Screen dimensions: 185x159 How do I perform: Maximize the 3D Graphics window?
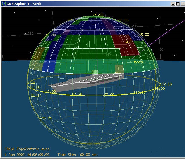pyautogui.click(x=177, y=3)
